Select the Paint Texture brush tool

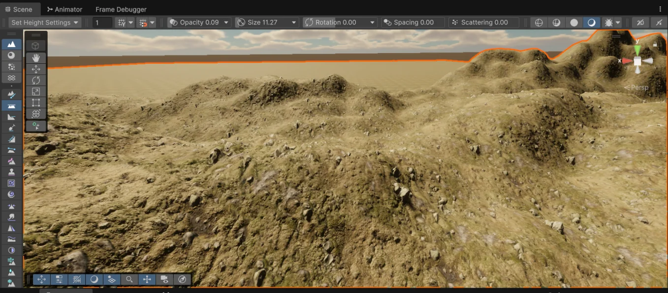coord(12,94)
